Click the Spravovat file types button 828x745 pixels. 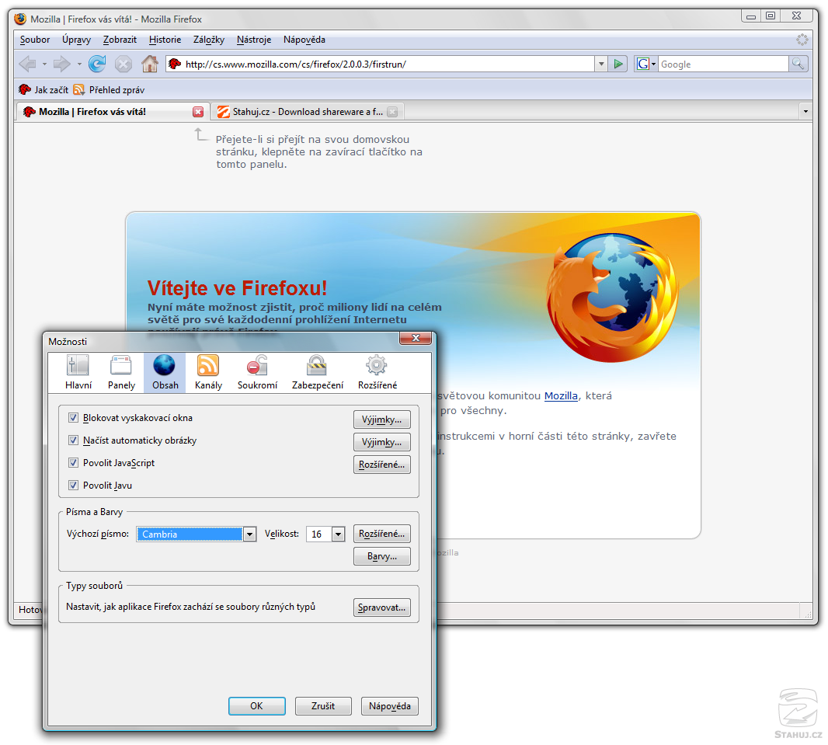coord(382,607)
